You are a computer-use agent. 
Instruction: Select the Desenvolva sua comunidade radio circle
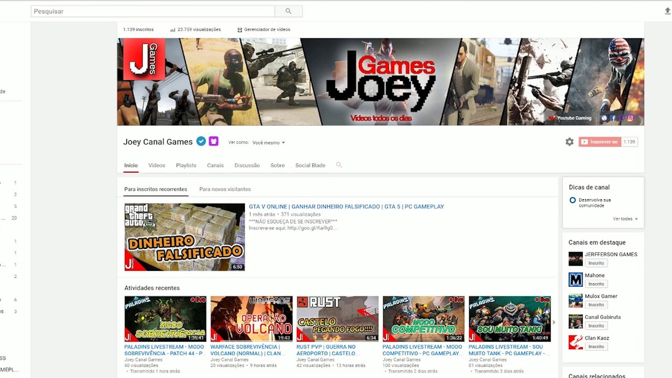tap(573, 200)
